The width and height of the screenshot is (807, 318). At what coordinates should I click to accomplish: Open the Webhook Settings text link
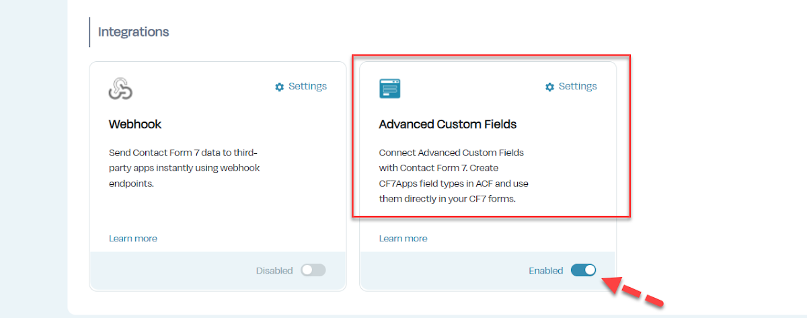(x=307, y=86)
